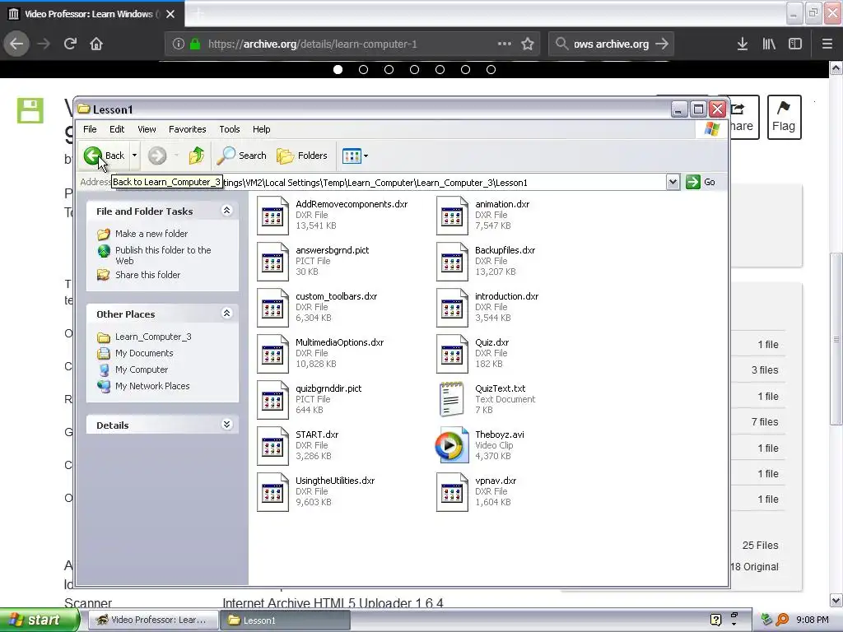This screenshot has width=843, height=632.
Task: Click the Flag button on archive page
Action: coord(784,117)
